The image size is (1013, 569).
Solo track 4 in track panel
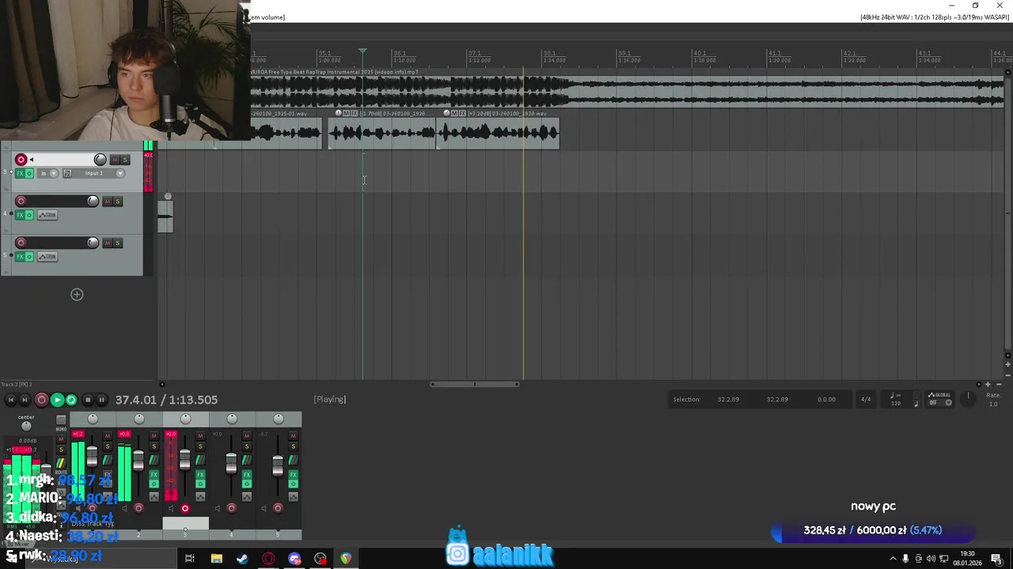[x=118, y=201]
